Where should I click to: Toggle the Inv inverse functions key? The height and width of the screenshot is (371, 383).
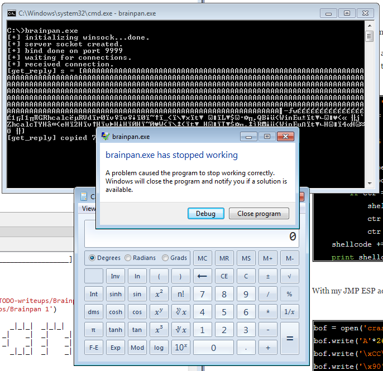coord(115,276)
